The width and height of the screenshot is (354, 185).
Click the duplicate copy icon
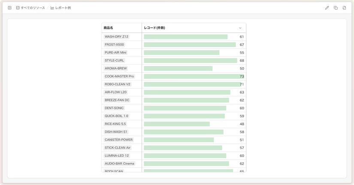(x=336, y=8)
